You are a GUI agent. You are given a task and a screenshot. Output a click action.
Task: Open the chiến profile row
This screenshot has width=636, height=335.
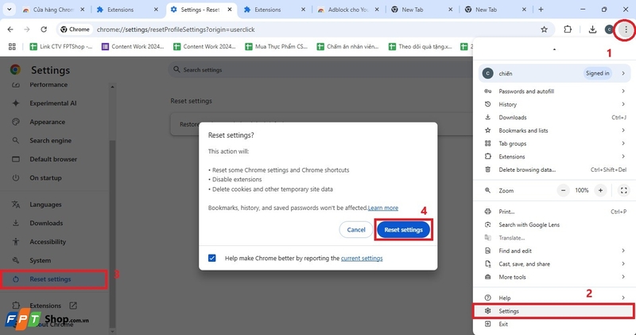click(x=554, y=73)
